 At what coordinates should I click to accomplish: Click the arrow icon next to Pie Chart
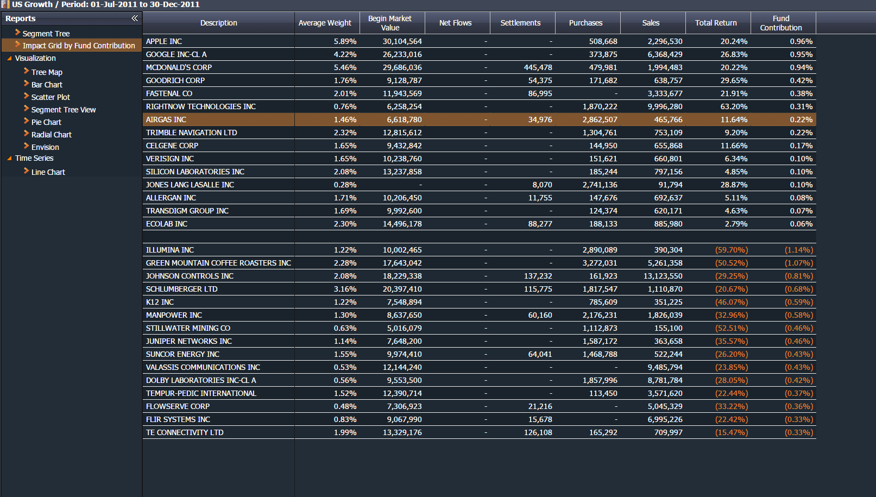(x=27, y=121)
